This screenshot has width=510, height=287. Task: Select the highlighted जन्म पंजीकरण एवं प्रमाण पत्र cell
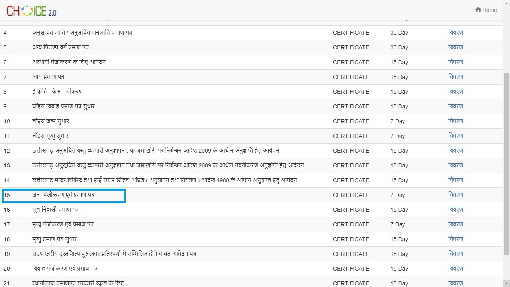click(x=63, y=195)
